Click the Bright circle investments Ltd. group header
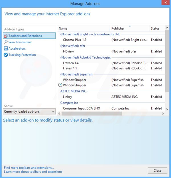This screenshot has width=171, height=178. [90, 34]
